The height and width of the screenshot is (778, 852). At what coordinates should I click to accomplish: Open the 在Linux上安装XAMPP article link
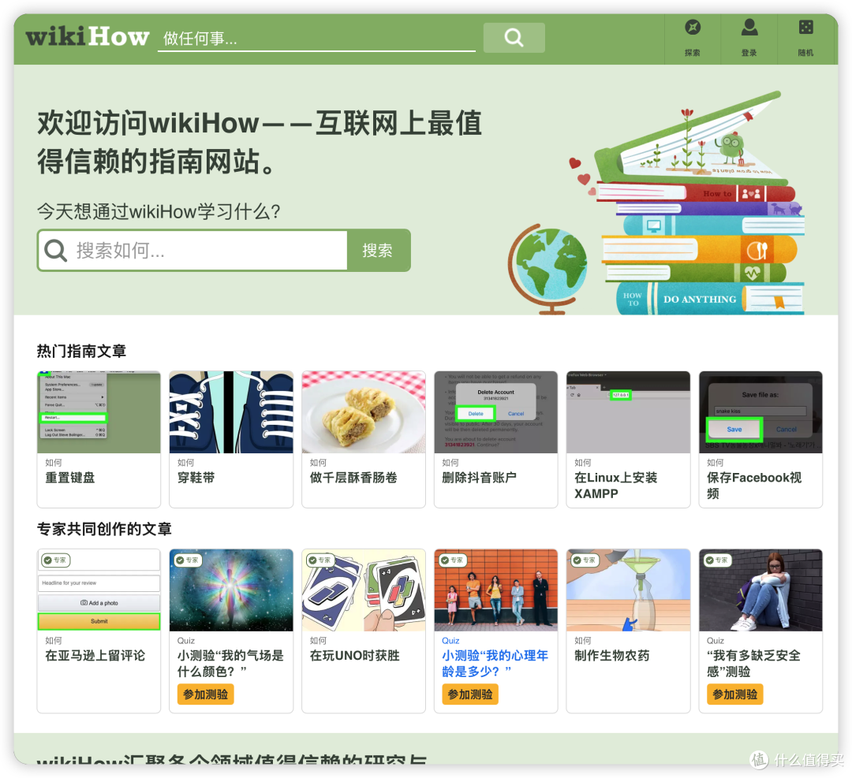coord(615,486)
